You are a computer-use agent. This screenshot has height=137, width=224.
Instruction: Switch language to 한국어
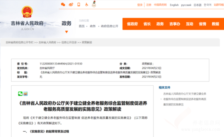208,5
